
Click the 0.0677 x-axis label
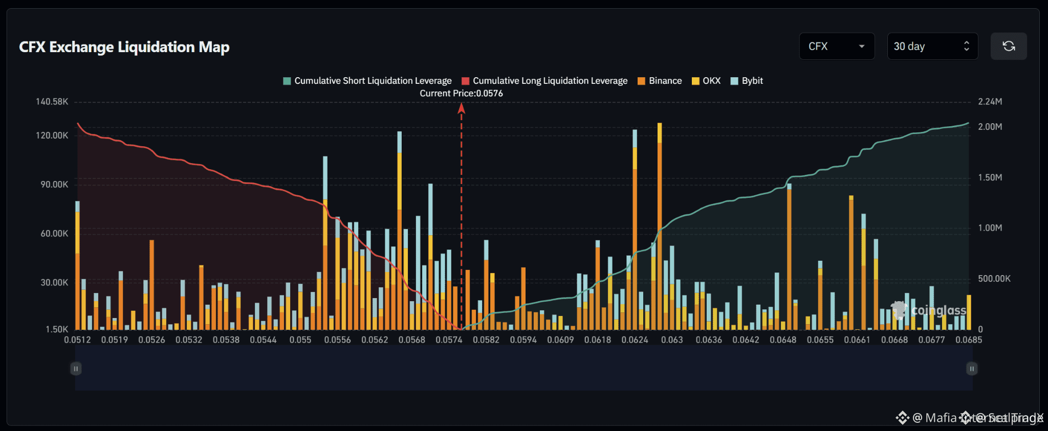(931, 340)
